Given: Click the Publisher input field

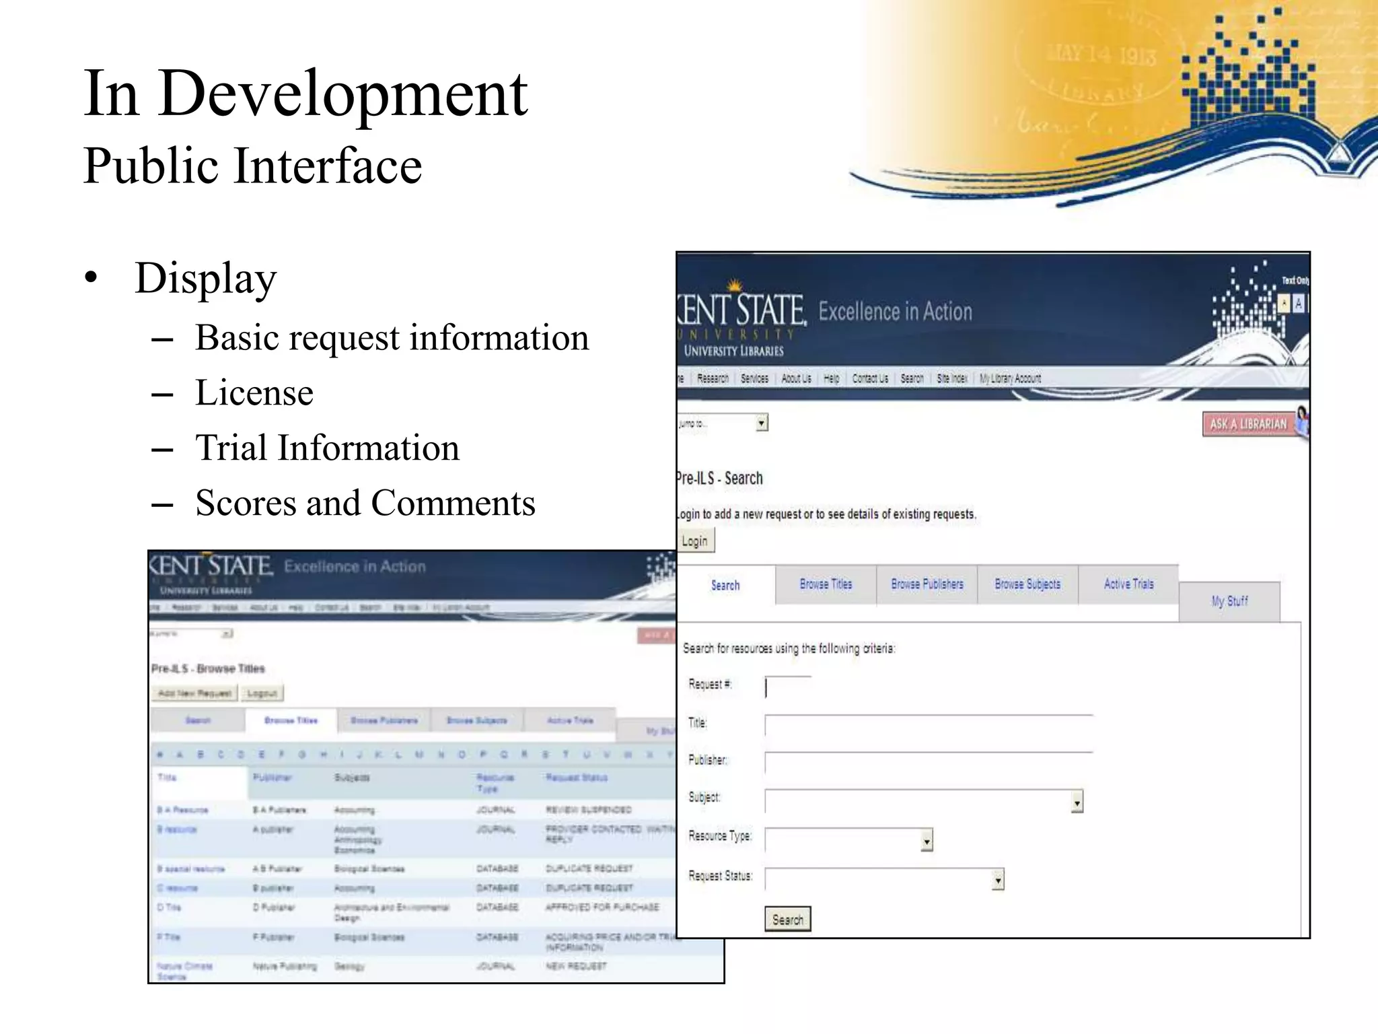Looking at the screenshot, I should pos(929,763).
